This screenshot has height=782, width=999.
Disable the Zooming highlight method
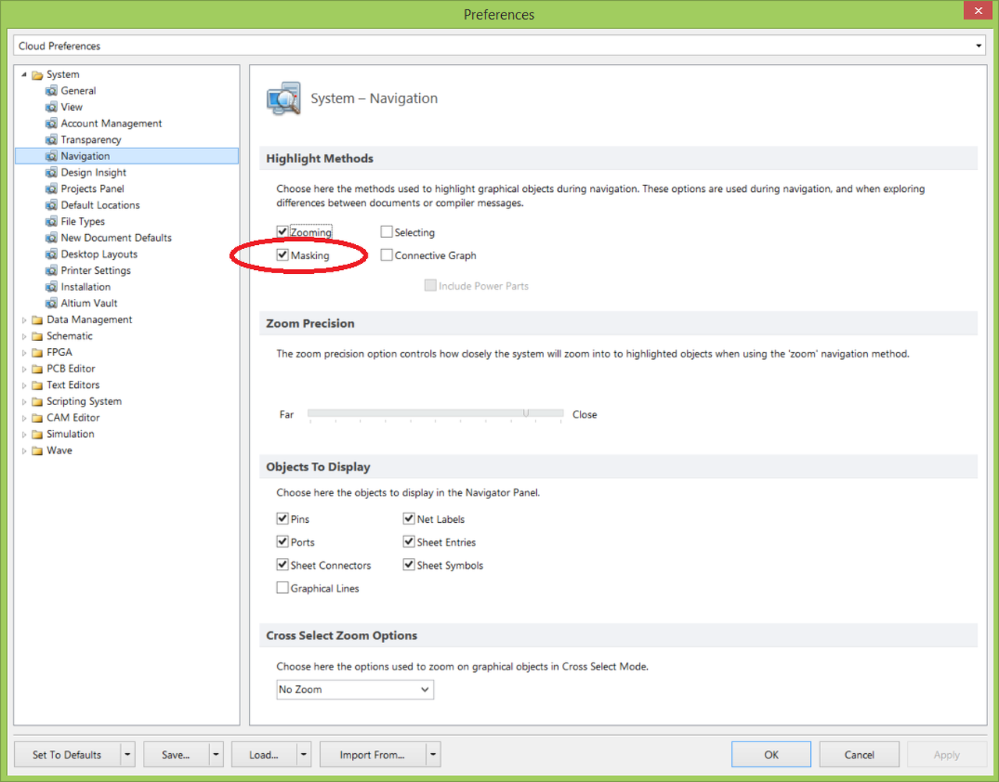coord(283,232)
